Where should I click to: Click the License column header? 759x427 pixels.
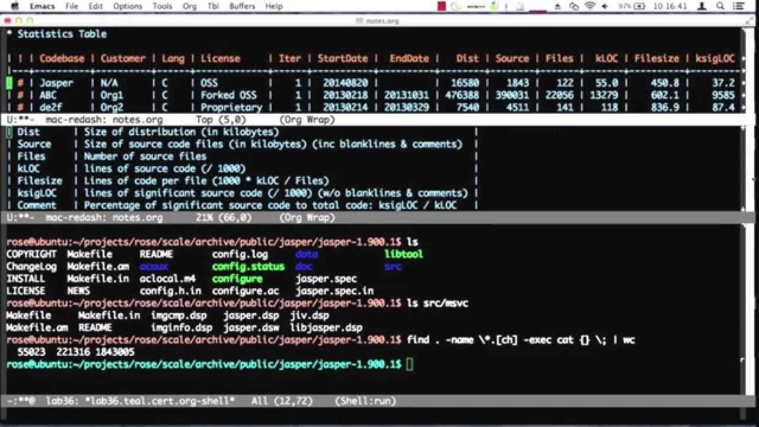click(x=220, y=58)
